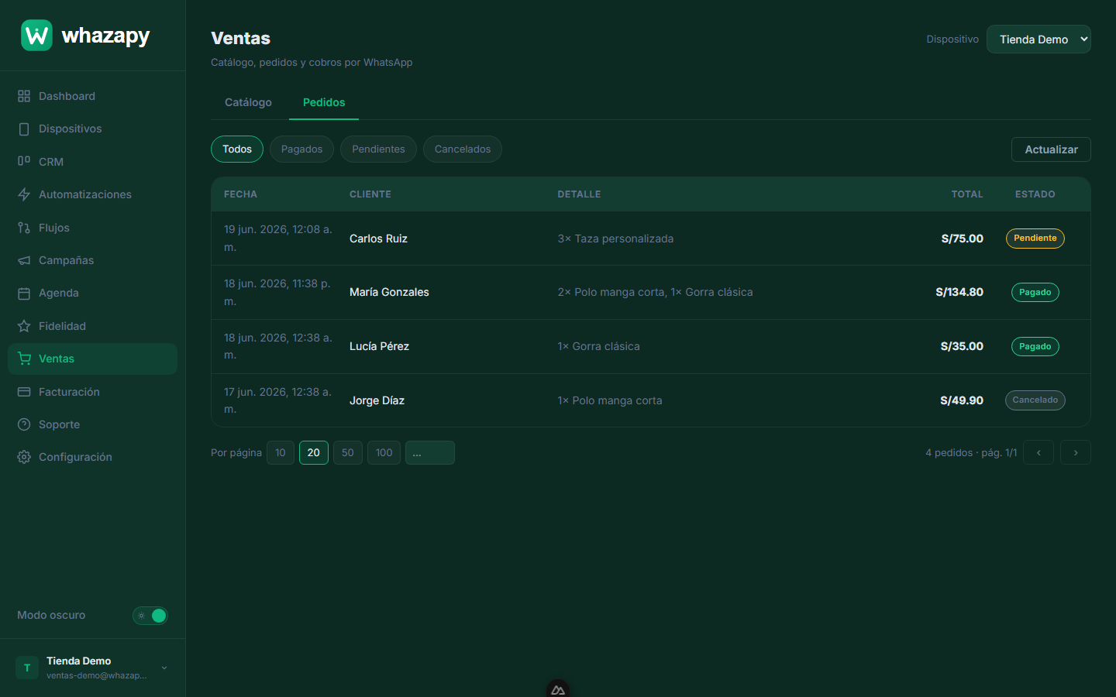The width and height of the screenshot is (1116, 697).
Task: Click the Automatizaciones lightning icon
Action: (x=24, y=194)
